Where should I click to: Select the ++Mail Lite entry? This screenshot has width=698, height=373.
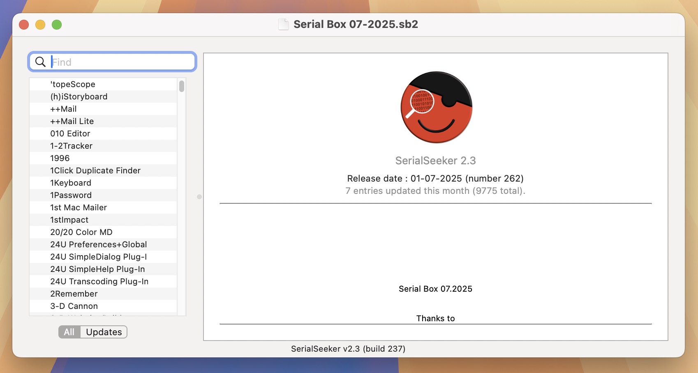coord(103,121)
